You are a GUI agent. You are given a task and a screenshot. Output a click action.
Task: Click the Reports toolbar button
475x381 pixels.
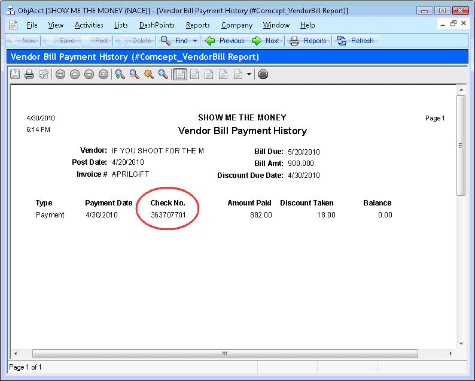tap(308, 41)
